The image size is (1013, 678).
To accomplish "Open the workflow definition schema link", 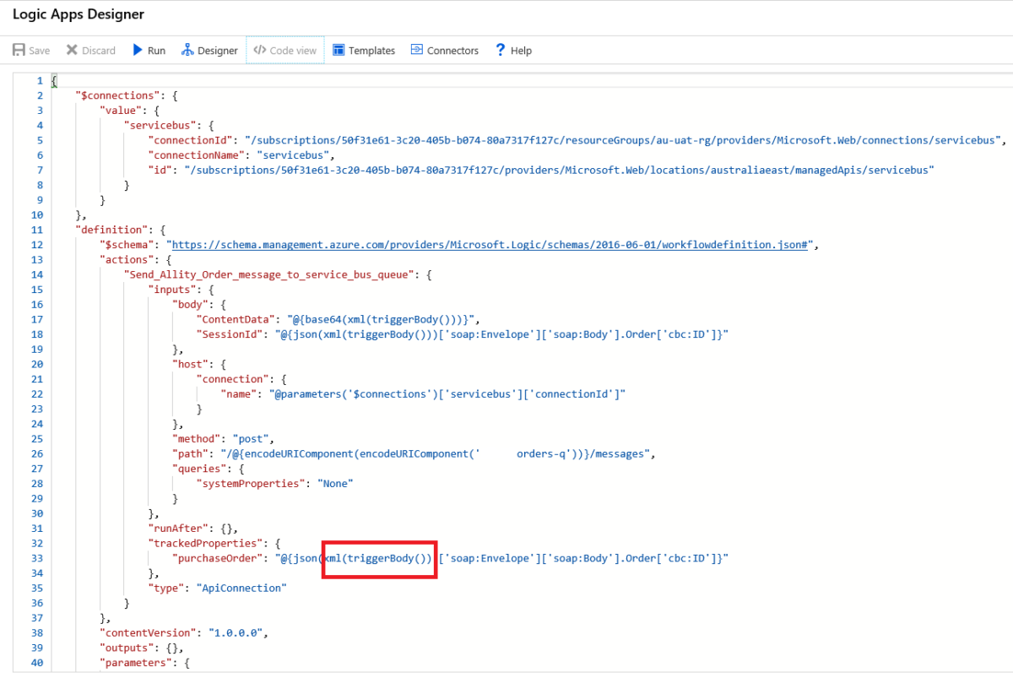I will pyautogui.click(x=497, y=244).
